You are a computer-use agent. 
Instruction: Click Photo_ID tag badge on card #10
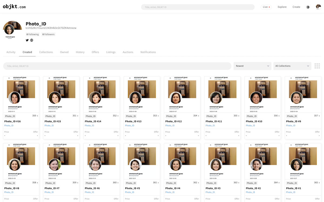pos(251,116)
